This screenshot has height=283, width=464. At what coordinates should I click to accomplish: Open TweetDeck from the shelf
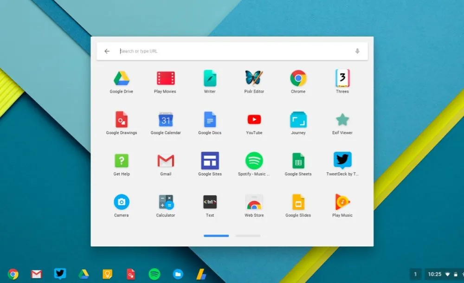tap(60, 274)
